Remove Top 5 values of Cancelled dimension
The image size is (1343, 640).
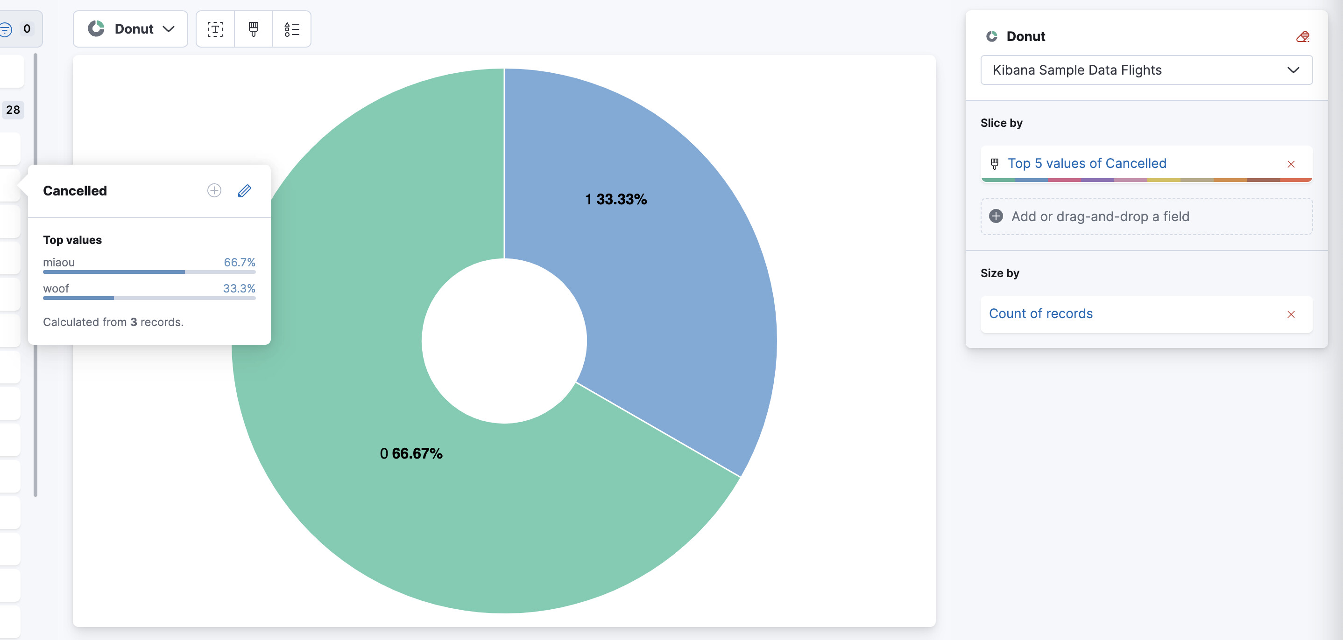tap(1291, 164)
